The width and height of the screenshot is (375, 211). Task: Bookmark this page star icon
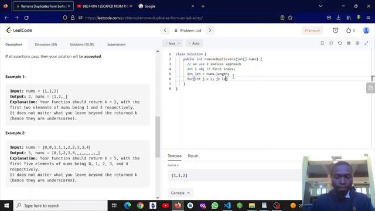point(290,18)
